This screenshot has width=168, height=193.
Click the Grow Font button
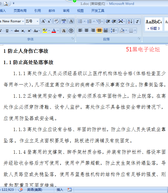tap(43, 21)
